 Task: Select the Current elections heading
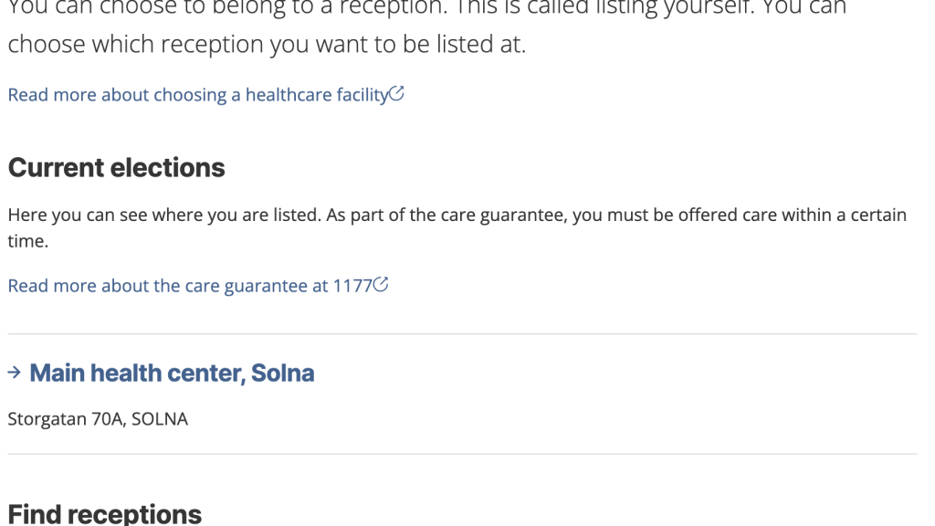click(x=116, y=168)
